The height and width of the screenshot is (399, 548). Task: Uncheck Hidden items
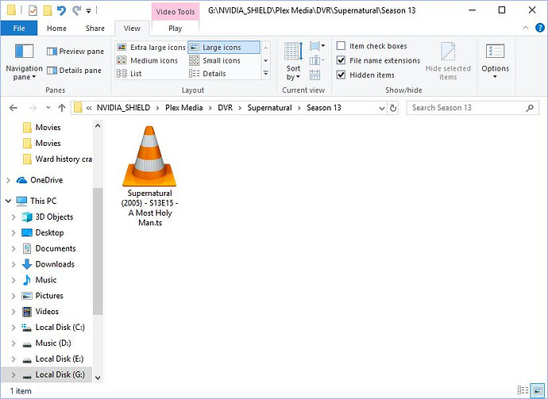[x=365, y=75]
